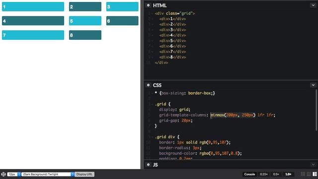Click the minmax function in grid-template-columns

(x=233, y=115)
